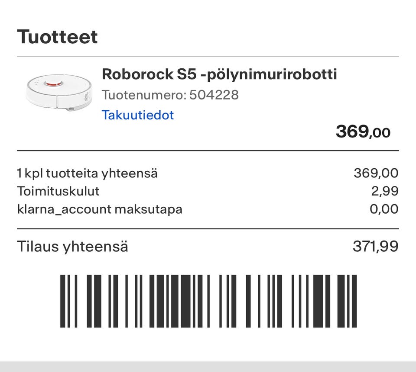416x372 pixels.
Task: Select the klarna_account maksutapa payment row
Action: coord(100,209)
